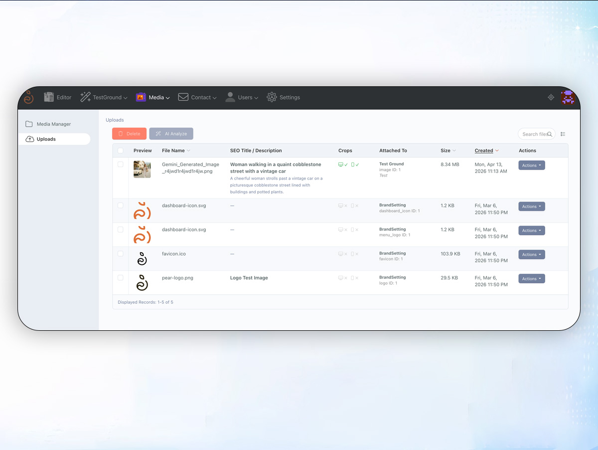This screenshot has width=598, height=450.
Task: Click the Settings gear icon
Action: (272, 97)
